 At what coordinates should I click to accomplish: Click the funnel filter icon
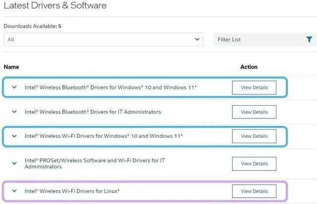point(309,40)
